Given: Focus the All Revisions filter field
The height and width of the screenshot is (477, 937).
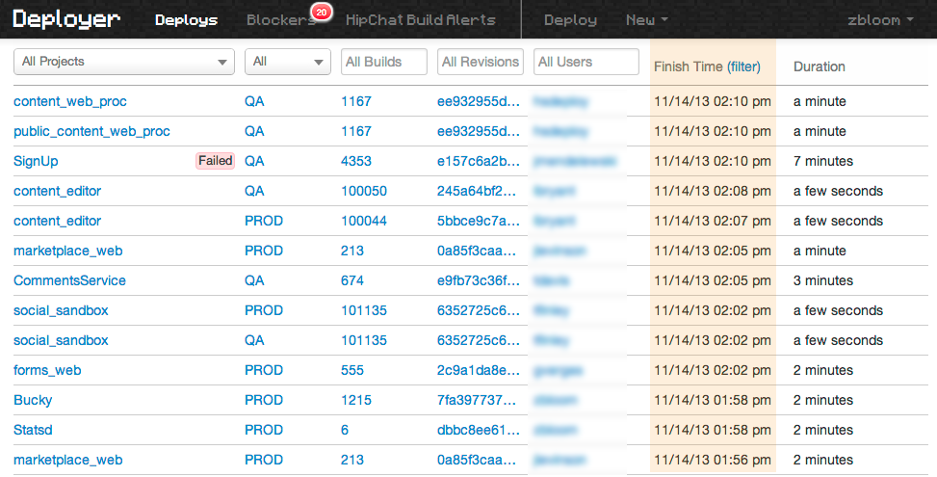Looking at the screenshot, I should tap(480, 62).
